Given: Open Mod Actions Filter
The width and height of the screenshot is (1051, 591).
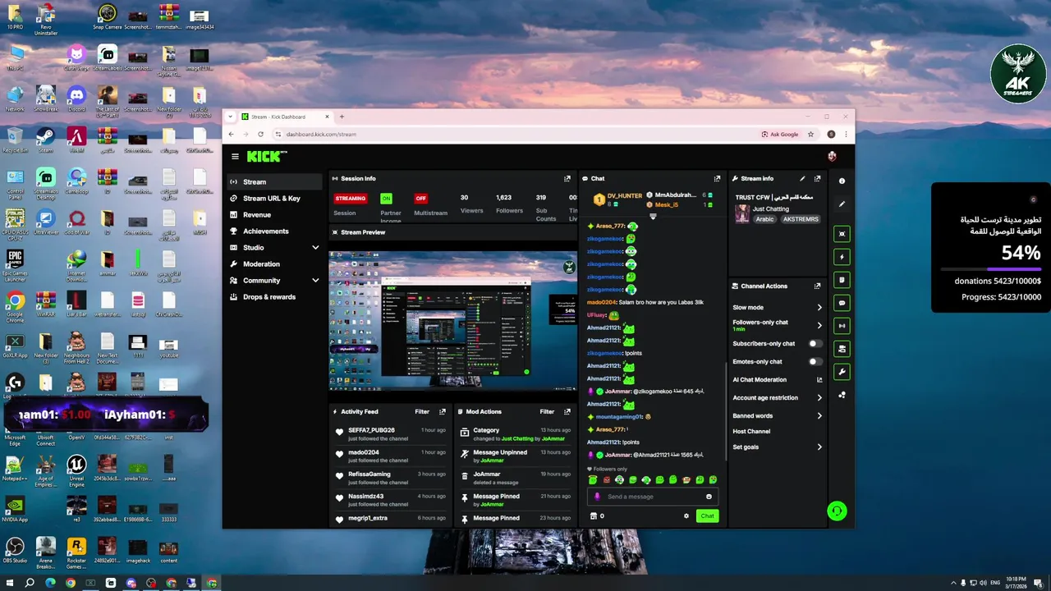Looking at the screenshot, I should (547, 411).
